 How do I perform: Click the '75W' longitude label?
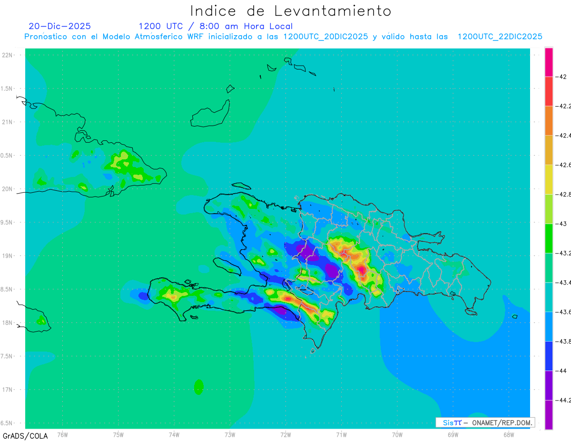coord(118,434)
